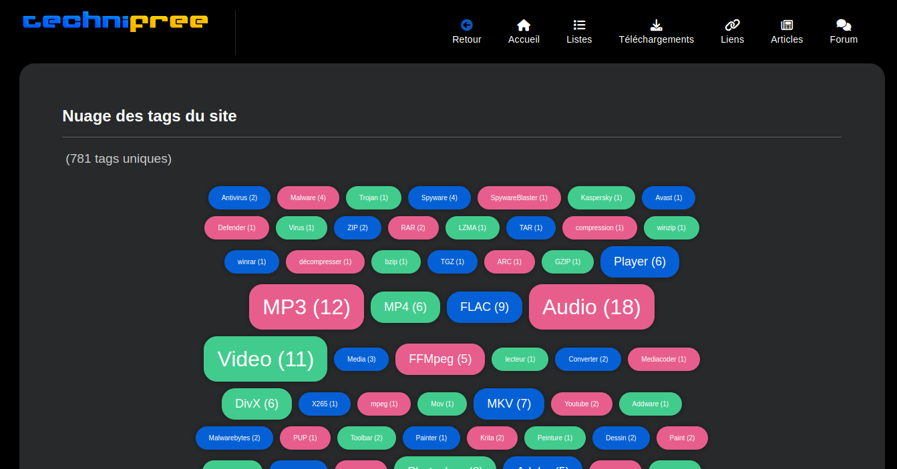Click the SpywareBlaster (1) tag
Viewport: 897px width, 469px height.
(x=519, y=197)
